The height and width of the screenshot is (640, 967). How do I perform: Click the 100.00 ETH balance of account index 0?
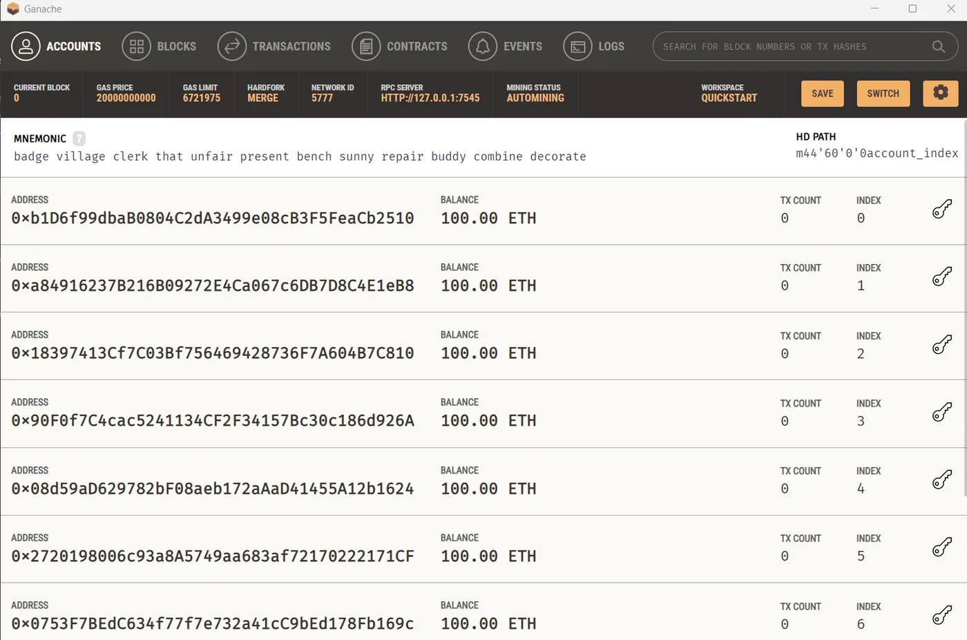pos(488,218)
